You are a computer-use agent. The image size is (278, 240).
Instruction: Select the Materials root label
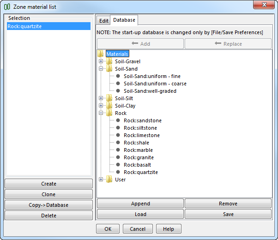(x=117, y=54)
